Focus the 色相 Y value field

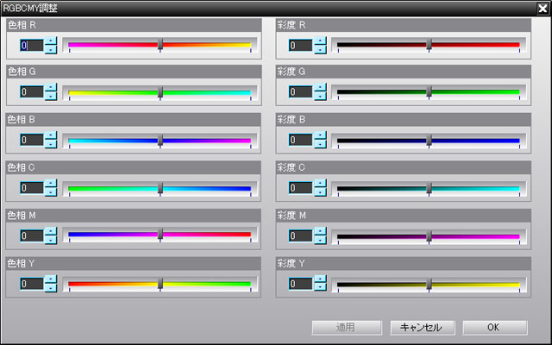[x=32, y=284]
